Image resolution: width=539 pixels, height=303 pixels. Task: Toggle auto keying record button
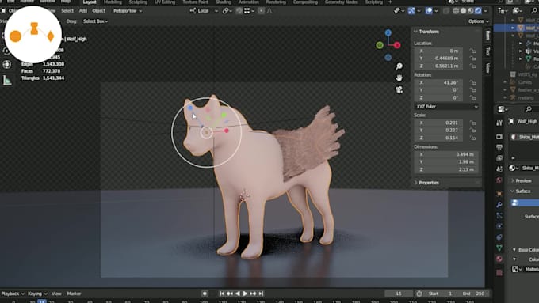point(205,294)
